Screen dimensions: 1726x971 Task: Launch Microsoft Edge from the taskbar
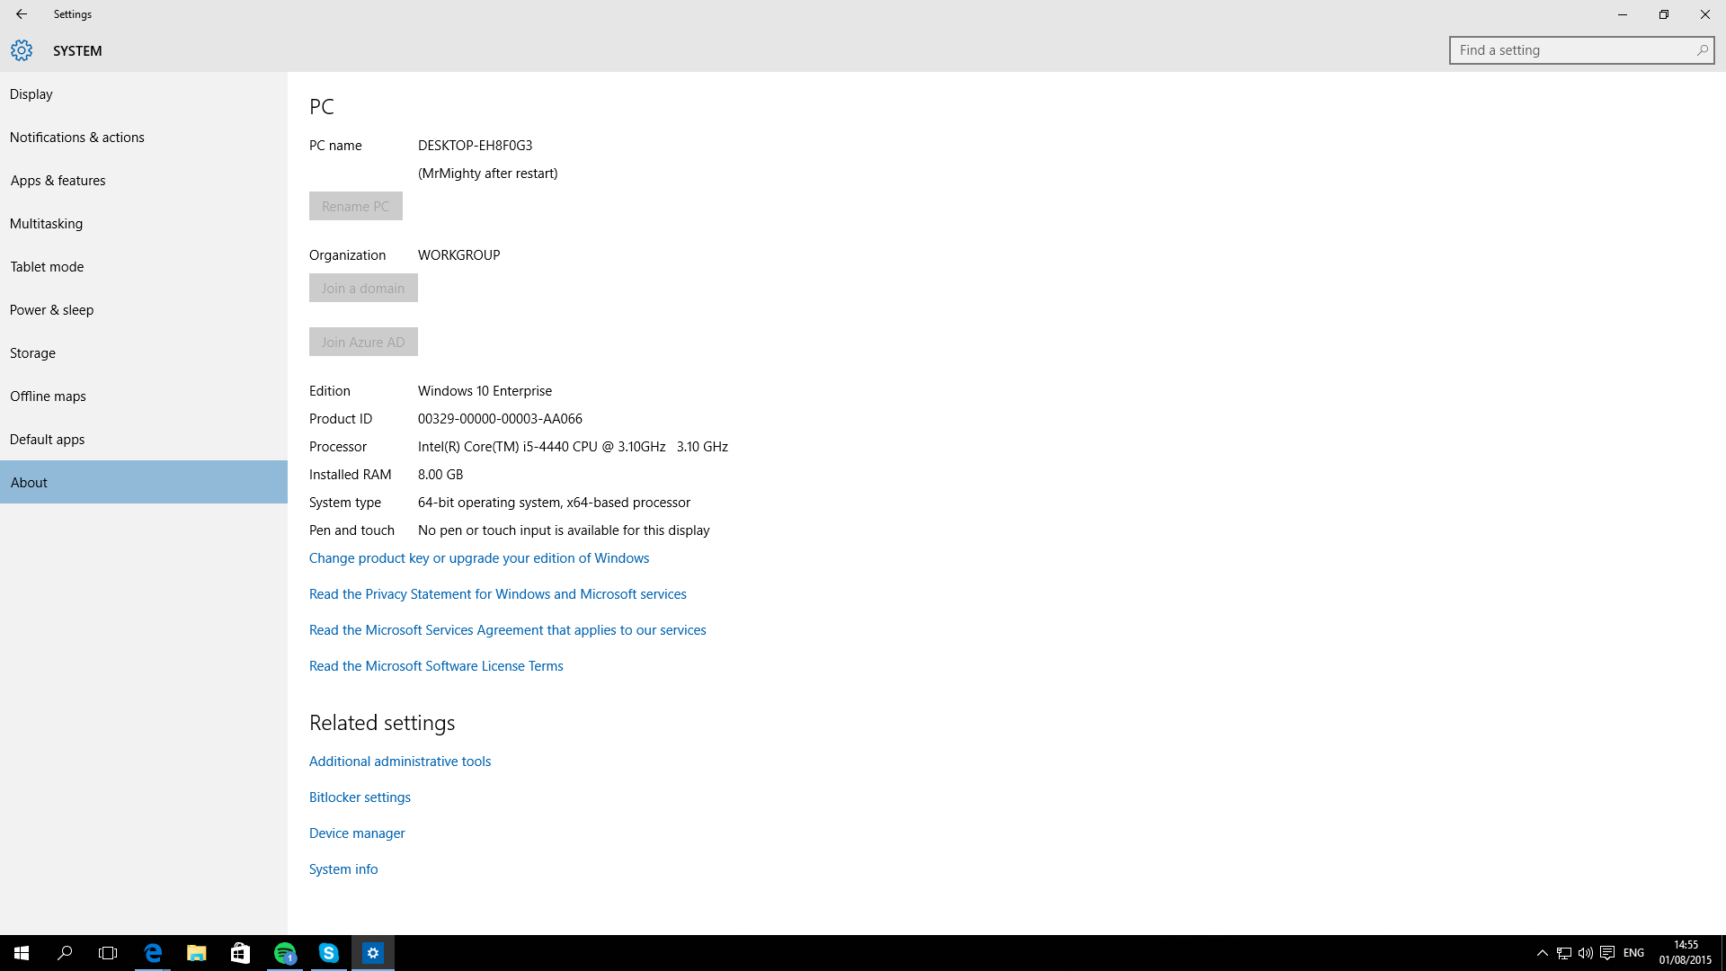pyautogui.click(x=153, y=953)
